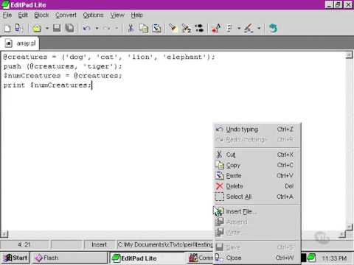Click the EditPad Lite title bar icon
The image size is (354, 265).
pos(5,5)
